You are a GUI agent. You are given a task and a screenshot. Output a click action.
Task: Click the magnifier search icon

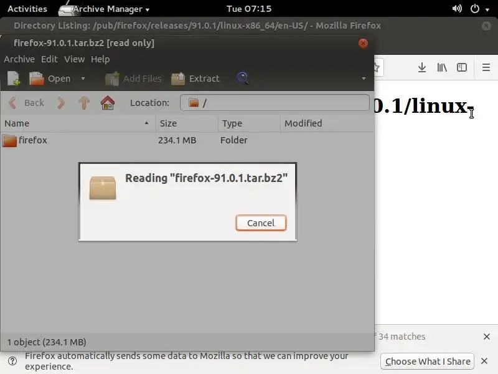pyautogui.click(x=243, y=79)
